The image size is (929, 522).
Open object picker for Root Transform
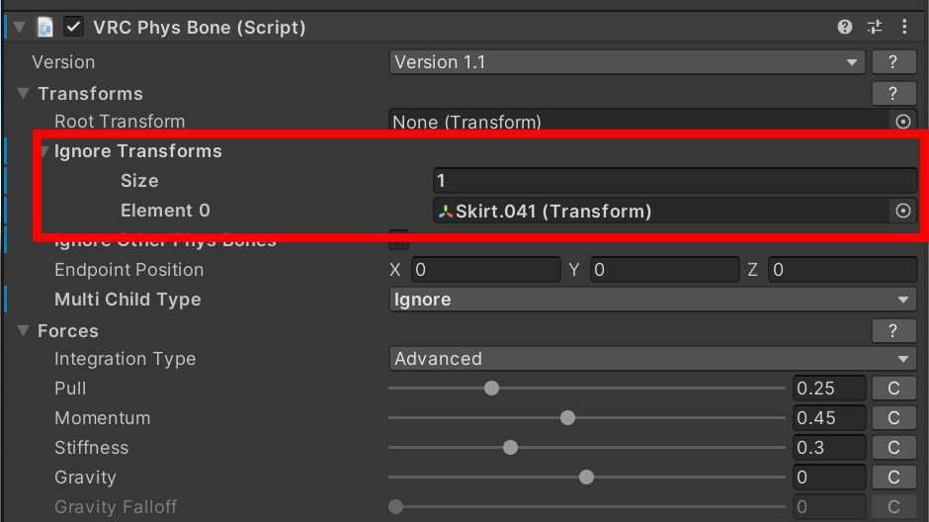901,122
